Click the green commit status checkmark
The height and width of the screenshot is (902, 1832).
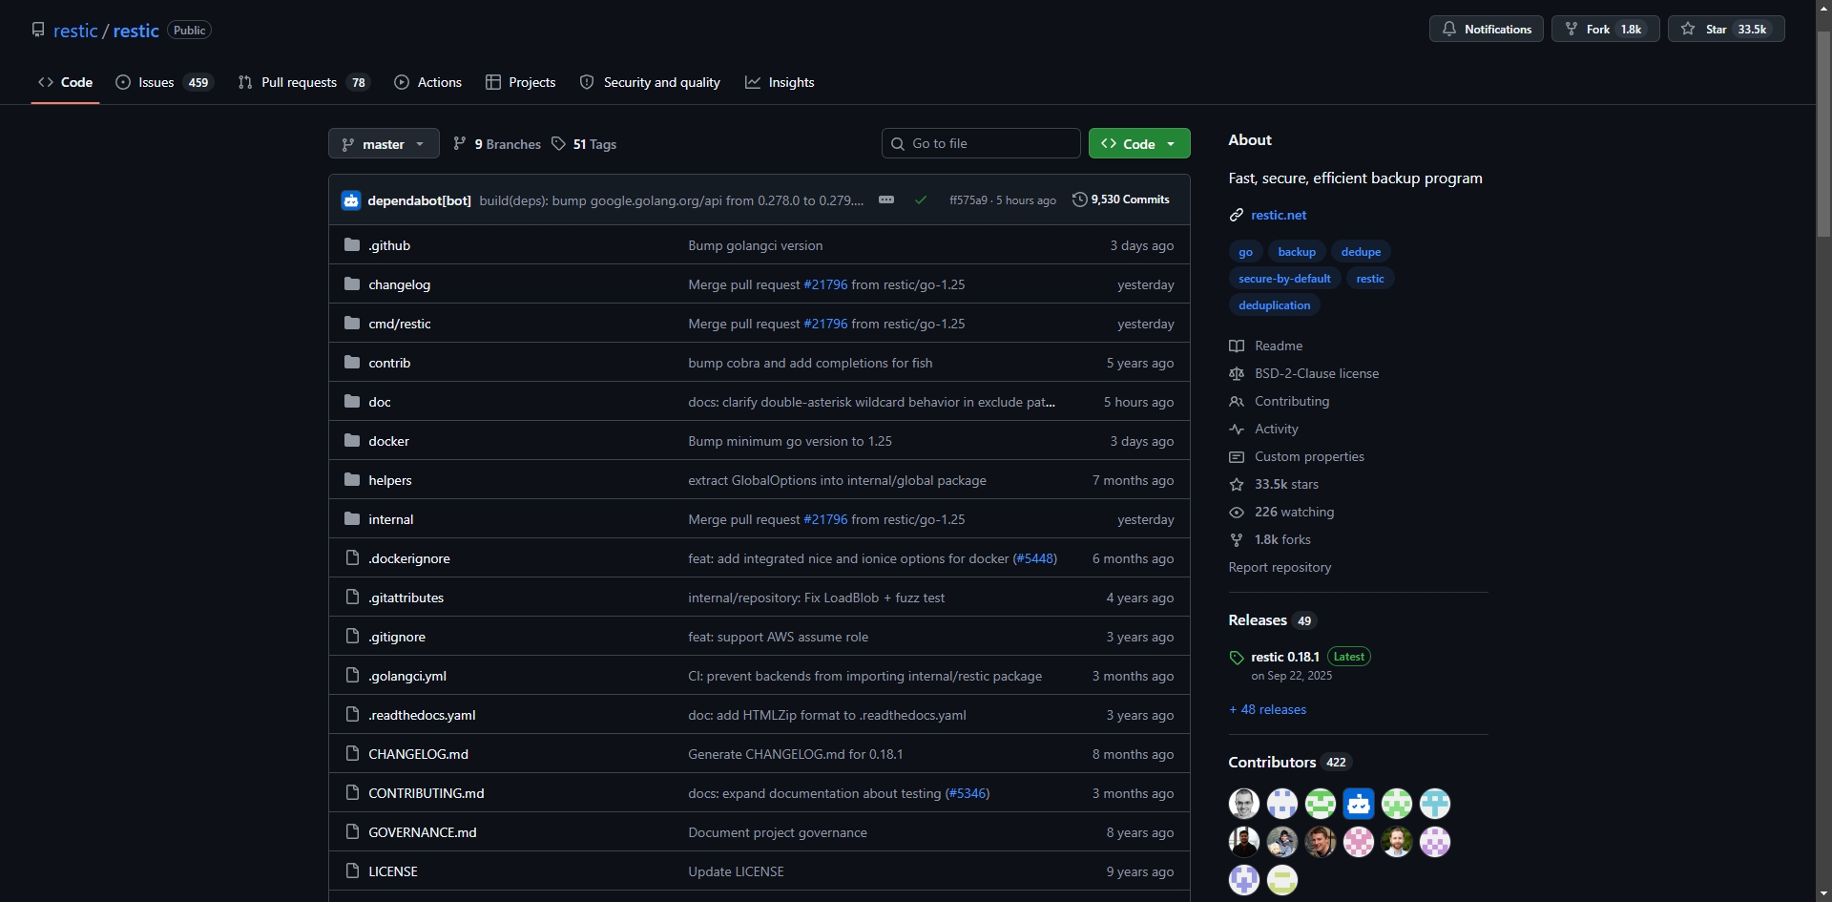[921, 200]
